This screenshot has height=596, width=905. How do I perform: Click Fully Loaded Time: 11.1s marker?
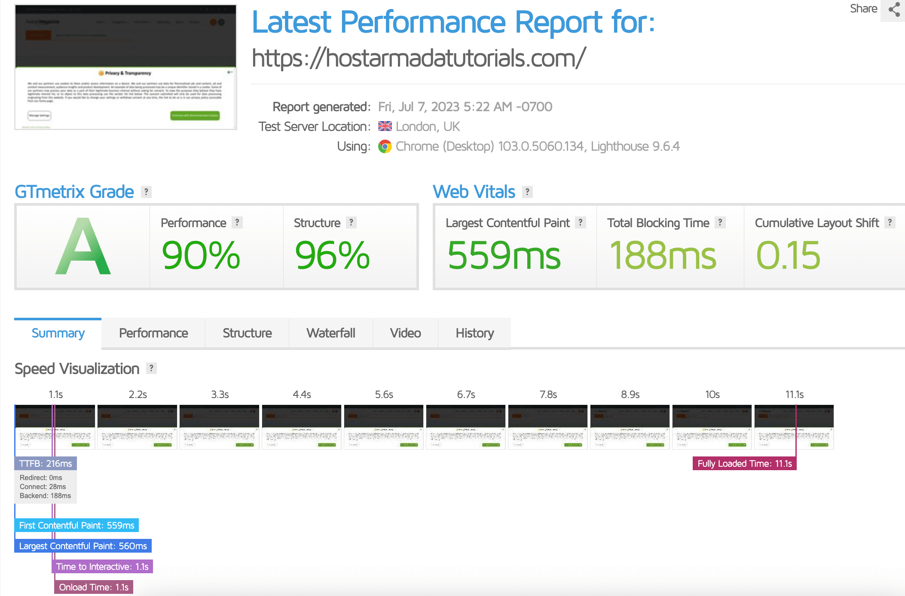coord(744,463)
